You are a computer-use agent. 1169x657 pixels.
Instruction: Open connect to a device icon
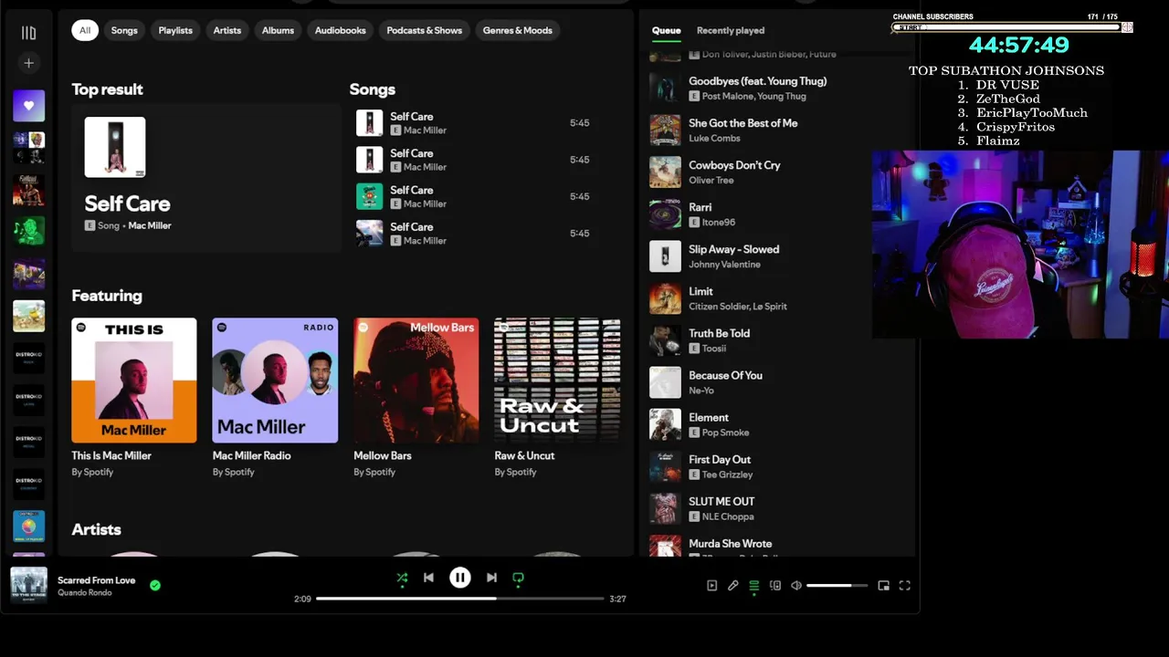pos(775,586)
